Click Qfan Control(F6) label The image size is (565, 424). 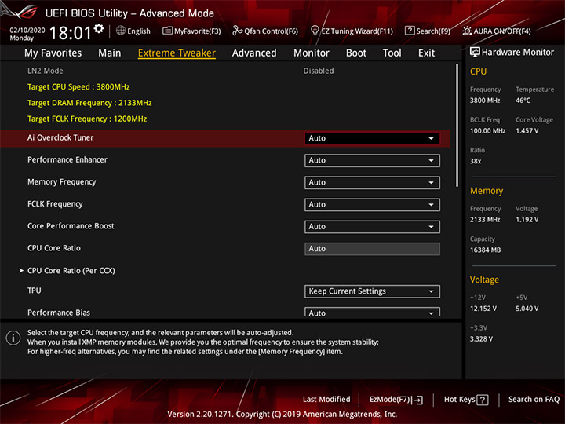point(272,31)
